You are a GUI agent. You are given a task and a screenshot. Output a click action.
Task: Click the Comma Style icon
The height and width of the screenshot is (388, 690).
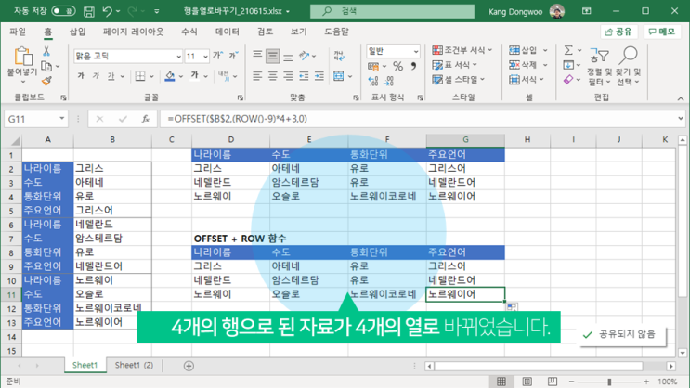click(x=413, y=67)
